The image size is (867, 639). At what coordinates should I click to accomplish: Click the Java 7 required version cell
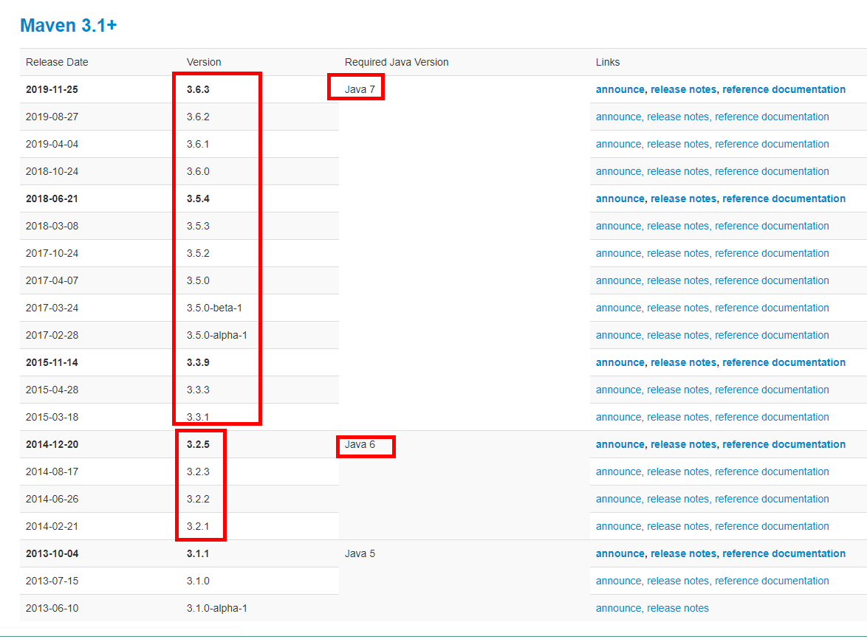click(360, 89)
